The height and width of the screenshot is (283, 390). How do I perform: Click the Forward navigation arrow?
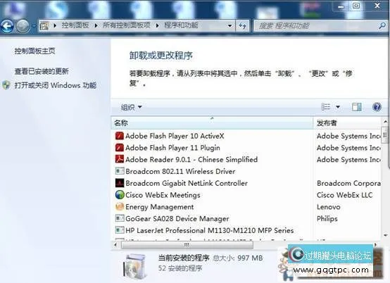pos(23,26)
